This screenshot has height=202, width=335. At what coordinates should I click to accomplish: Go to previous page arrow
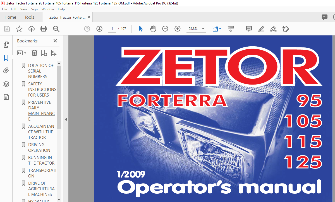point(87,29)
